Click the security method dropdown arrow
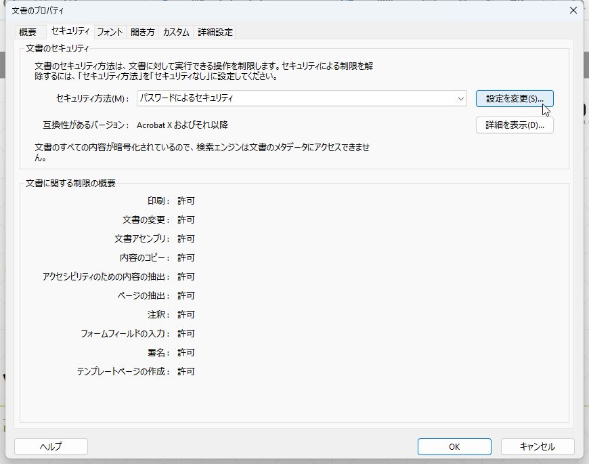 (x=460, y=99)
